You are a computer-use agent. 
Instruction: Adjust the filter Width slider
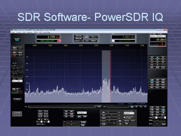pyautogui.click(x=159, y=121)
